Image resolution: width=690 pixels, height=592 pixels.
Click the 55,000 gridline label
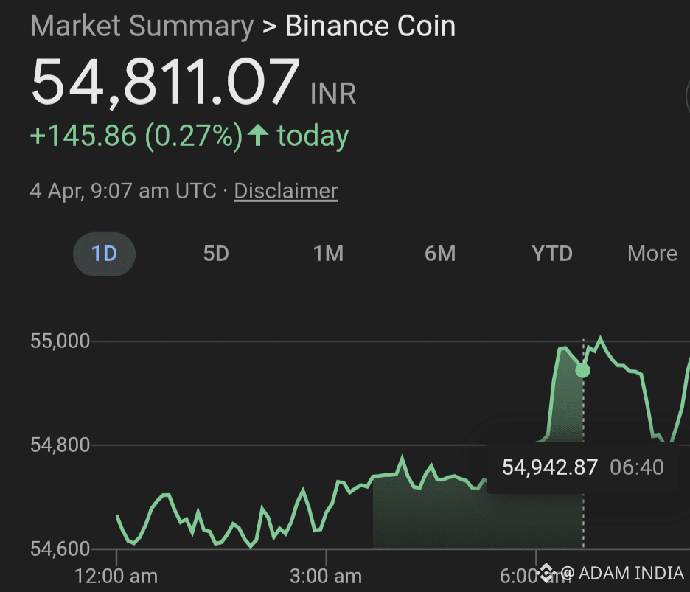click(60, 341)
